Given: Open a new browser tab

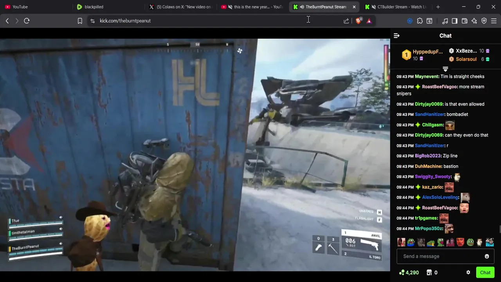Looking at the screenshot, I should (438, 7).
